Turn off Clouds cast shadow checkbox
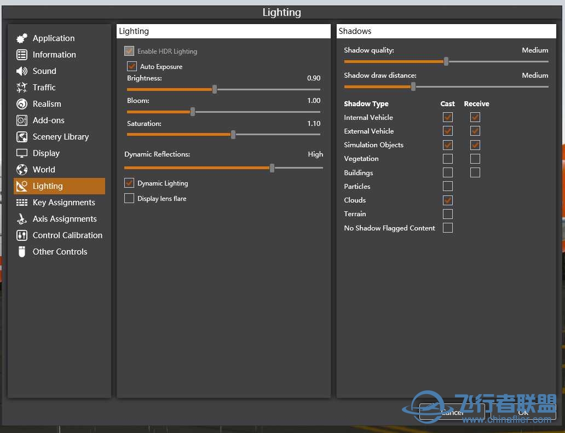 coord(448,200)
